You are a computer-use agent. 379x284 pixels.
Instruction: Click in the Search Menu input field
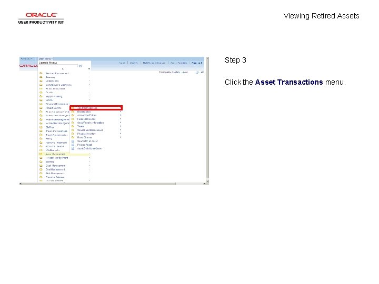(58, 66)
